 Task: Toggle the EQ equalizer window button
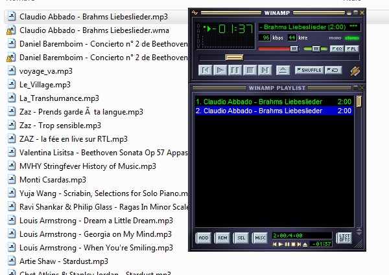point(337,49)
